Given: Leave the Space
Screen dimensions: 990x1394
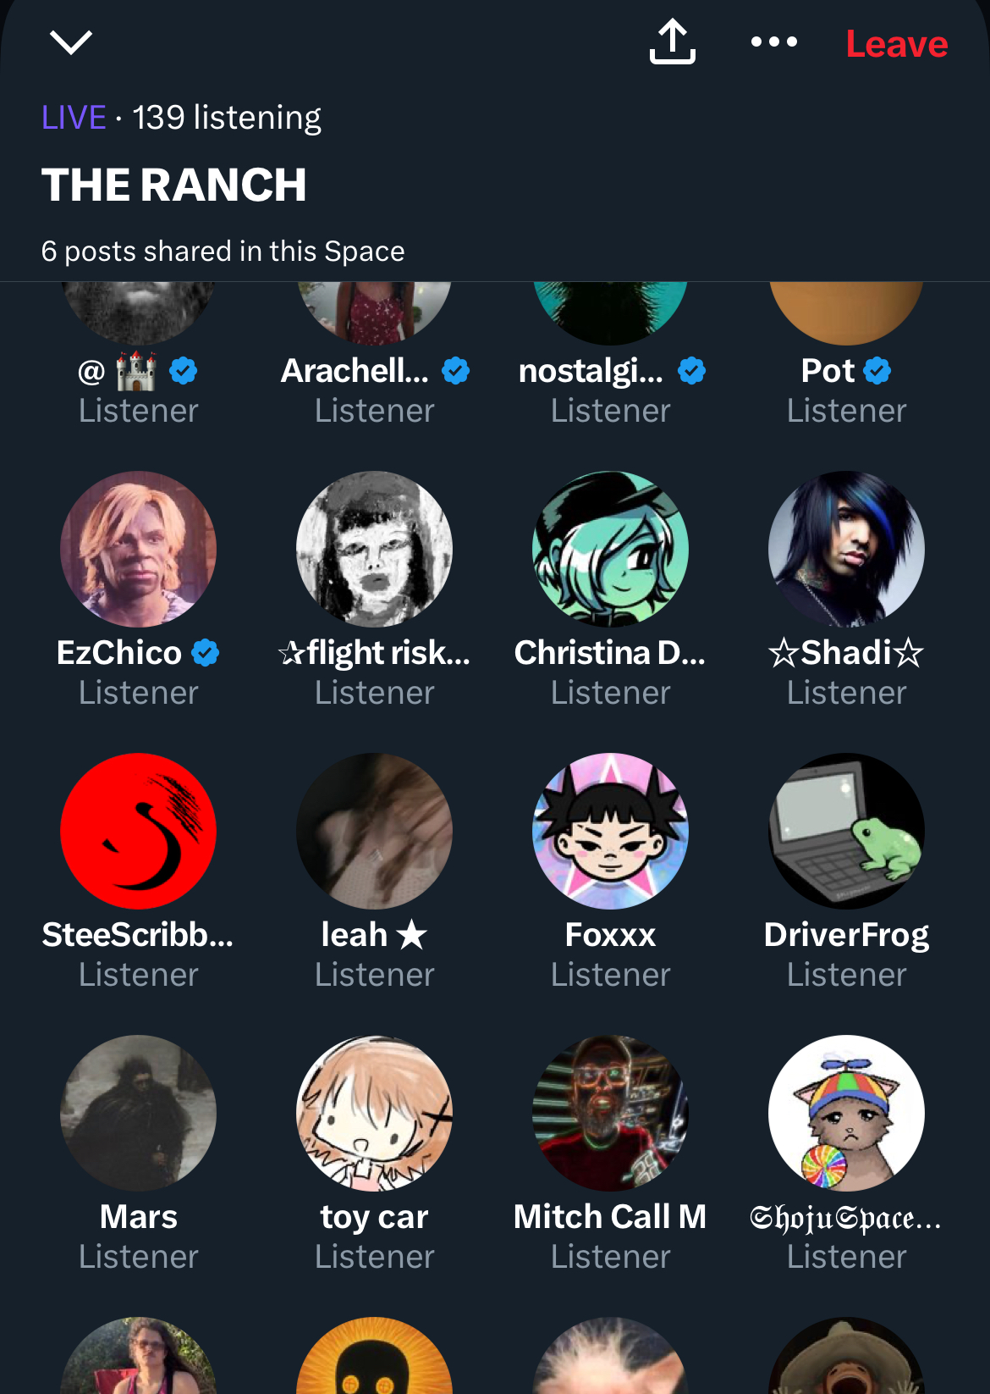Looking at the screenshot, I should pos(897,43).
